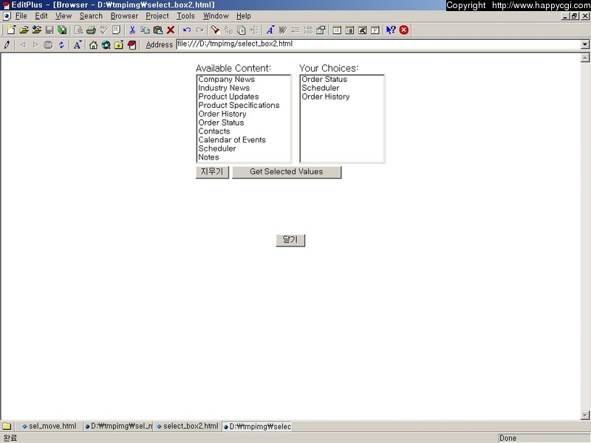Click the browser Forward arrow
591x443 pixels.
[35, 45]
